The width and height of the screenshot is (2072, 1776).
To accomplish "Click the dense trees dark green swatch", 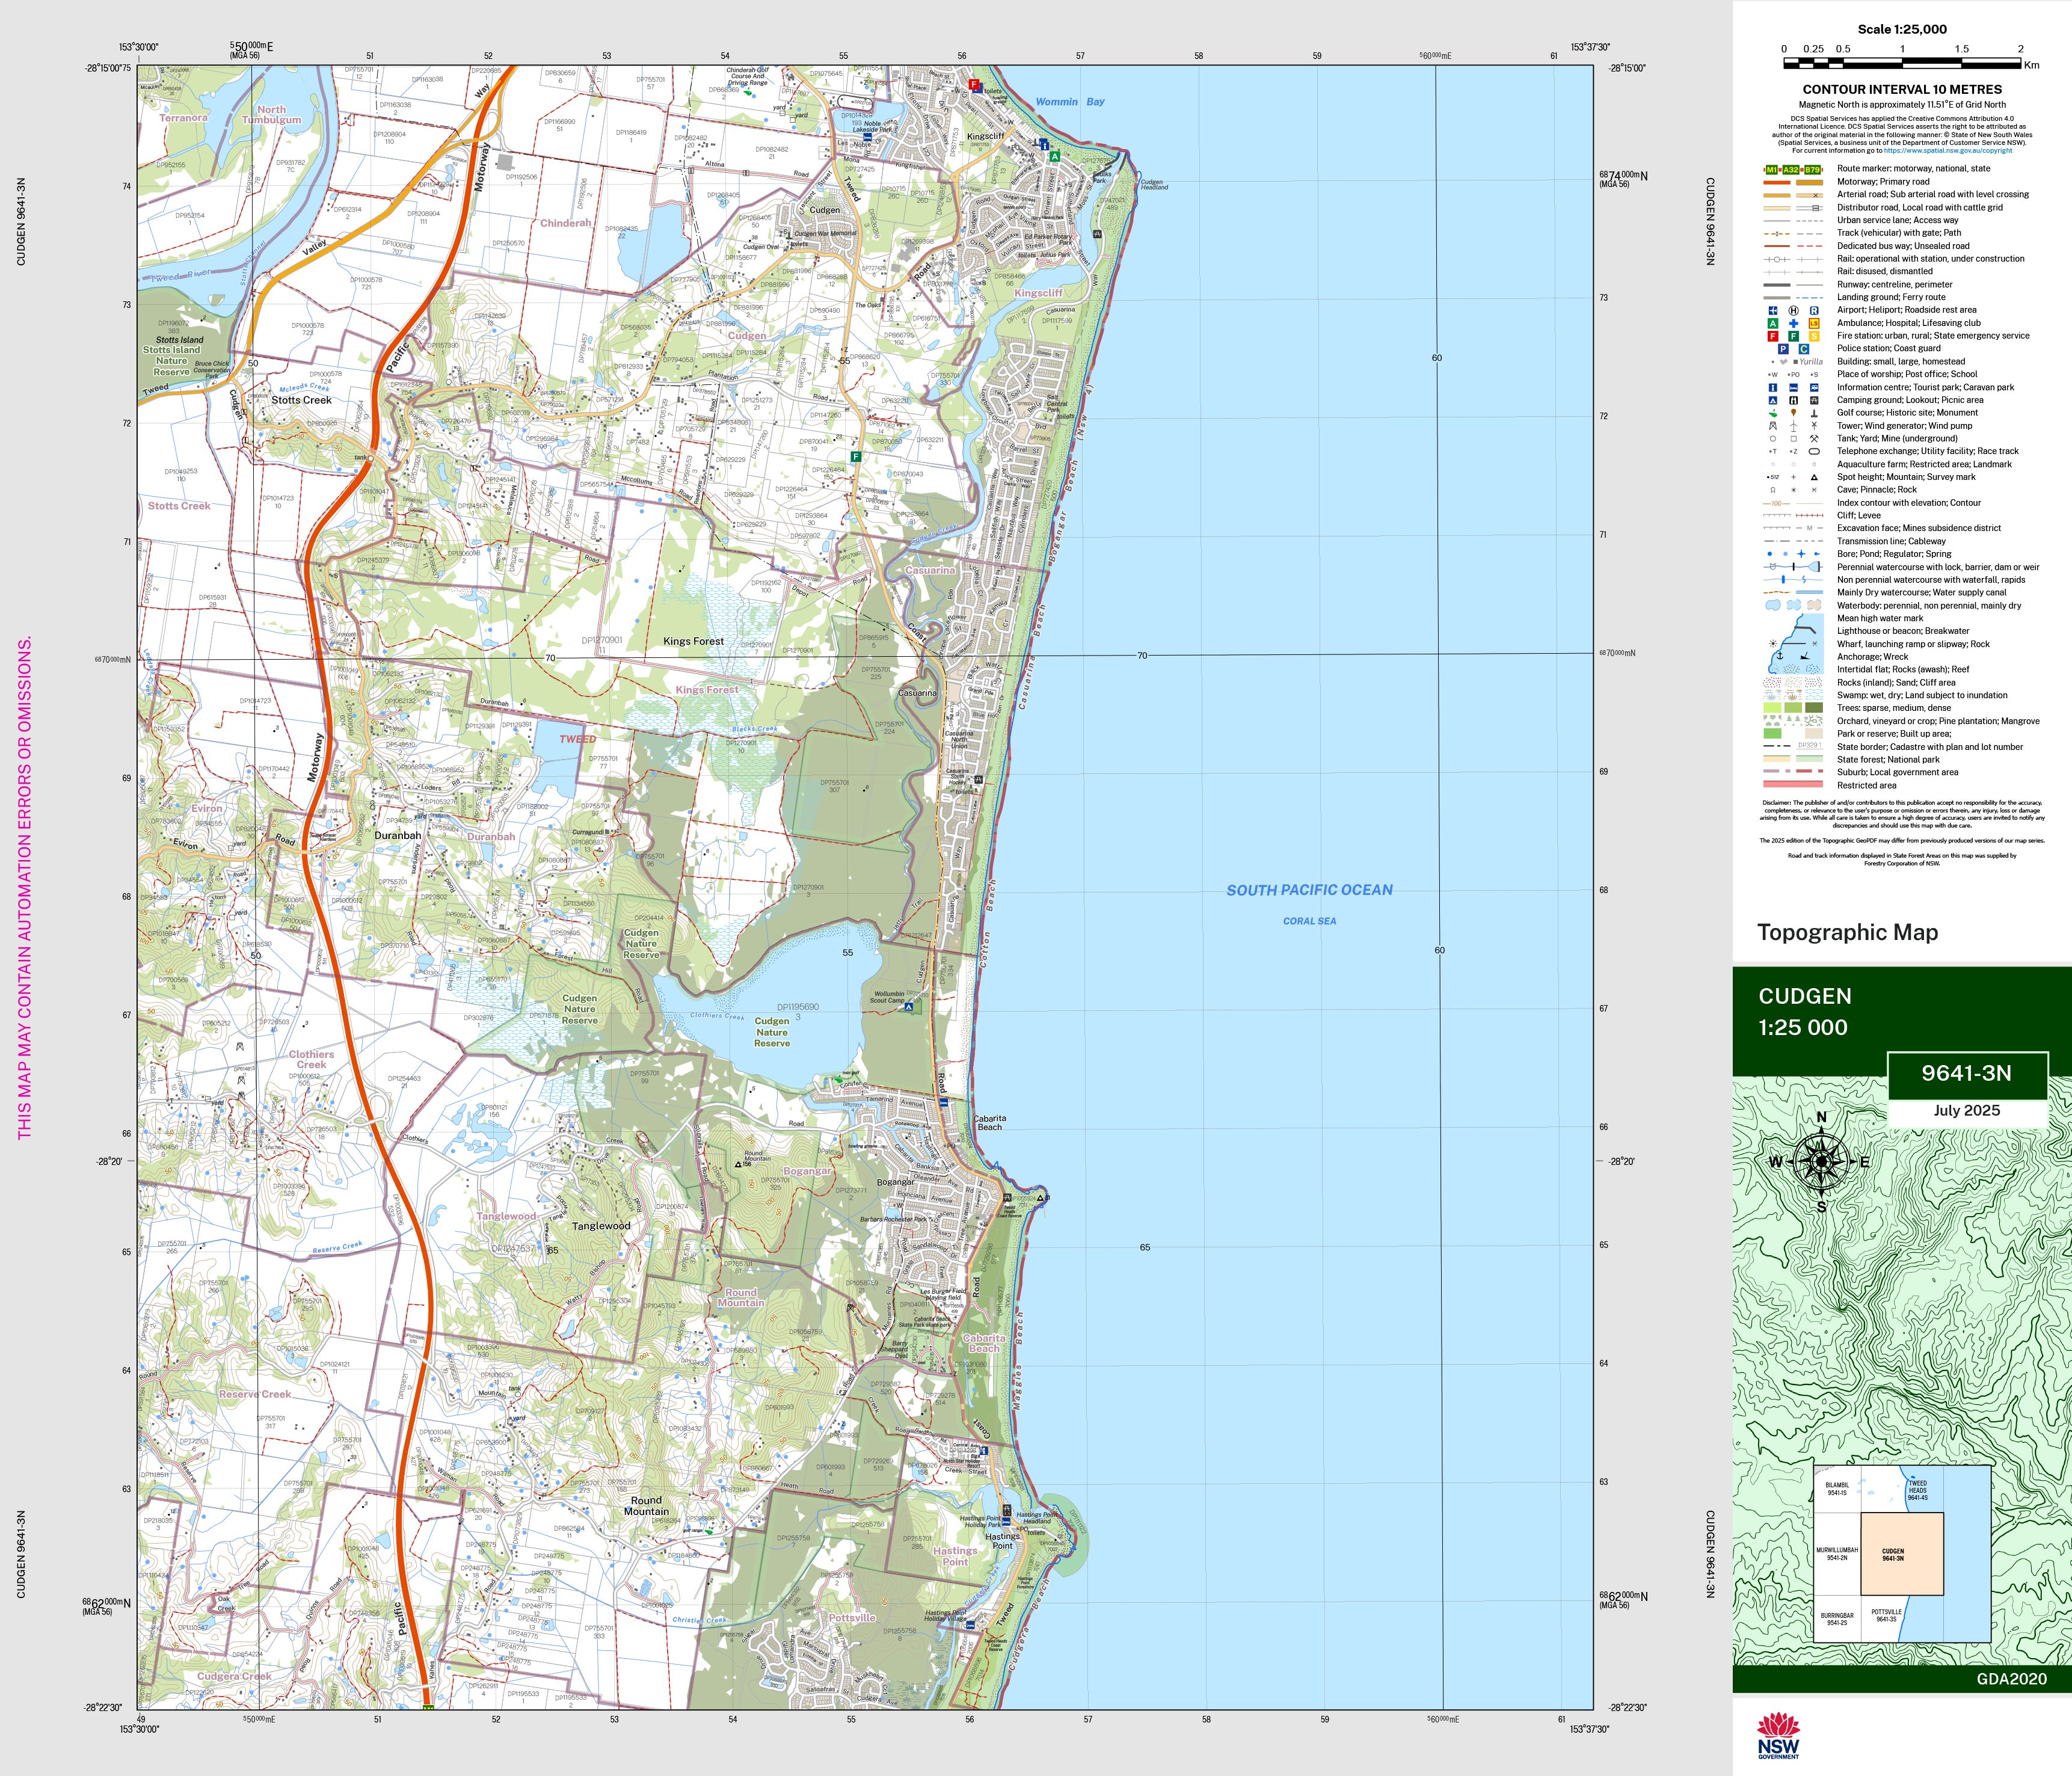I will pyautogui.click(x=1814, y=708).
